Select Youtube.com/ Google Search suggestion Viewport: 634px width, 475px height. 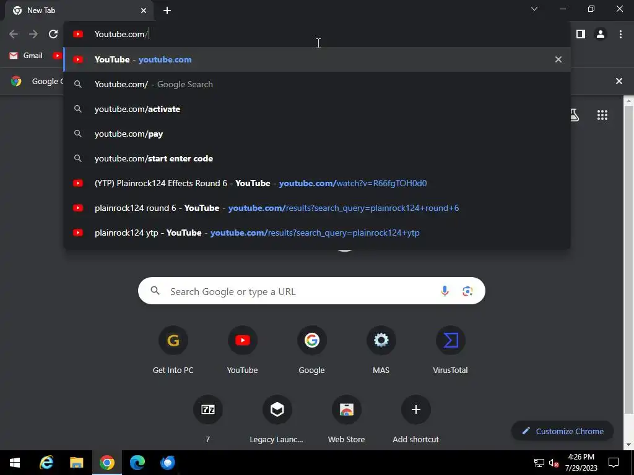tap(317, 84)
